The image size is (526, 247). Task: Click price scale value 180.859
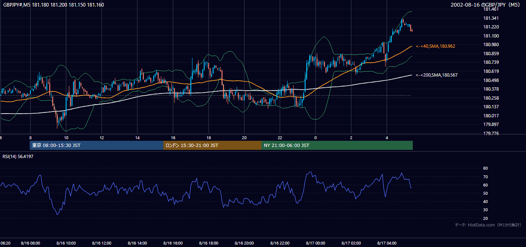click(491, 54)
